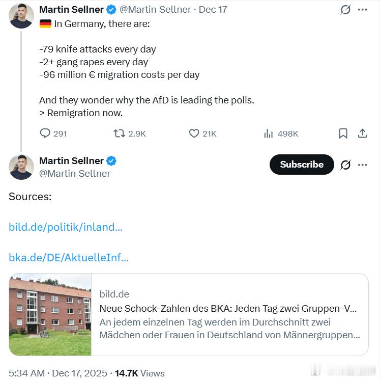
Task: Click the reply comment icon showing 291
Action: [46, 133]
